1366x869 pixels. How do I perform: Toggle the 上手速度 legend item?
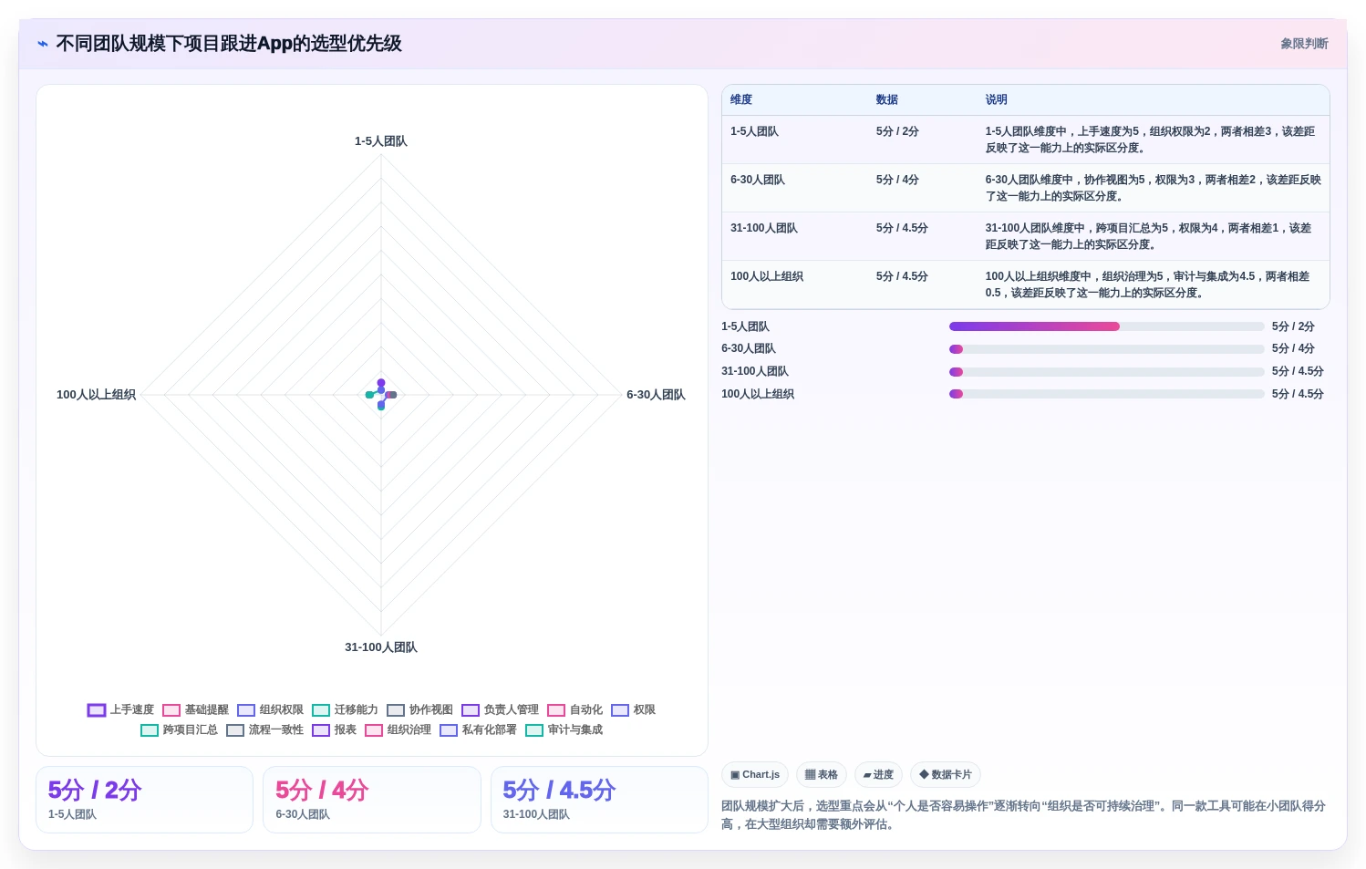(x=121, y=709)
